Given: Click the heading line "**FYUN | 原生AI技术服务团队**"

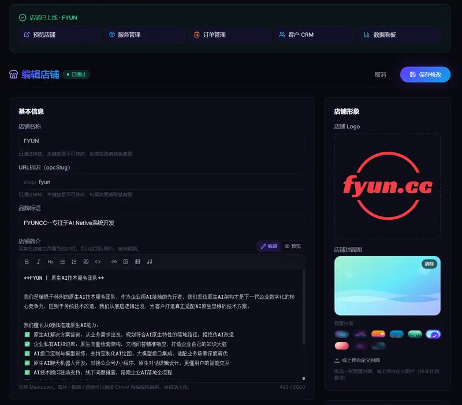Looking at the screenshot, I should [x=64, y=278].
